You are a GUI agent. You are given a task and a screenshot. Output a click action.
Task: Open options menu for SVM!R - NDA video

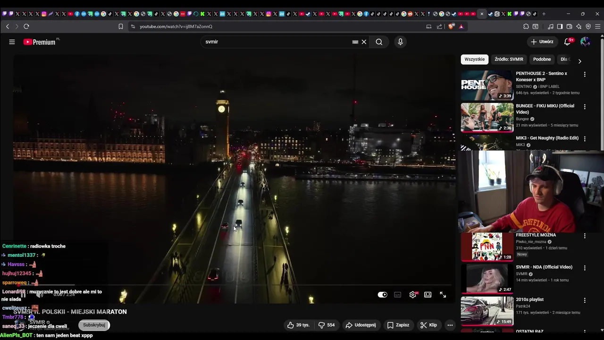pos(585,268)
